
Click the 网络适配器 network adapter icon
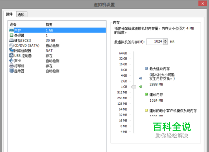coord(11,50)
